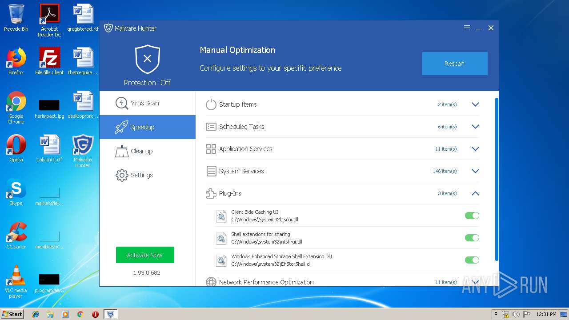Screen dimensions: 569x320
Task: Click the Settings gear icon
Action: tap(121, 175)
